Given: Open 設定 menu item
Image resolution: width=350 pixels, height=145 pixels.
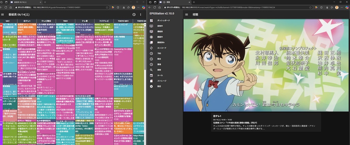Looking at the screenshot, I should 159,86.
